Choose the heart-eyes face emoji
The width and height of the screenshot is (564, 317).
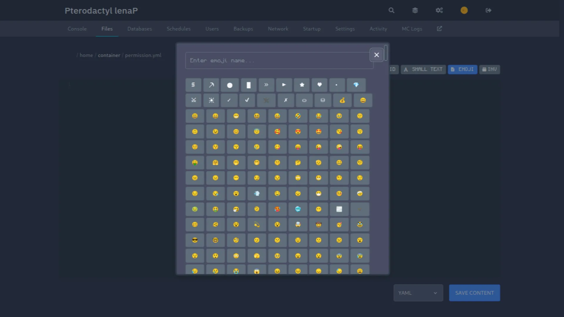(298, 132)
